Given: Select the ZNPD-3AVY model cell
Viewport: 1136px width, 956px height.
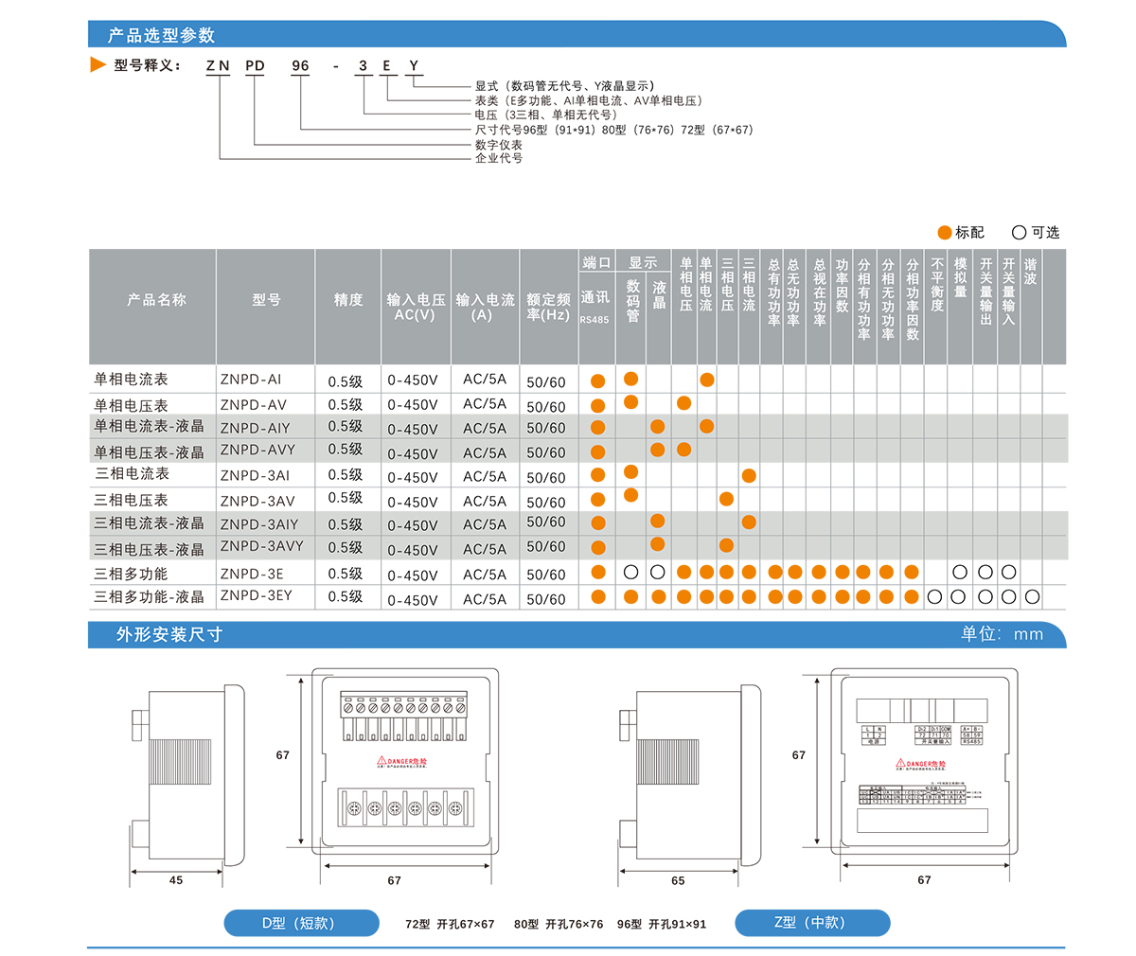Looking at the screenshot, I should tap(262, 546).
